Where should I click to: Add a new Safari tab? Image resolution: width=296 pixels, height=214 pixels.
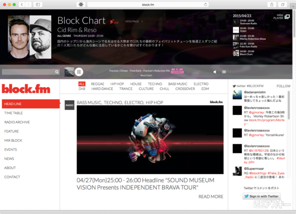click(293, 6)
